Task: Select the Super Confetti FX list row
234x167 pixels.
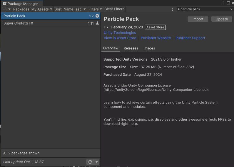Action: point(51,23)
